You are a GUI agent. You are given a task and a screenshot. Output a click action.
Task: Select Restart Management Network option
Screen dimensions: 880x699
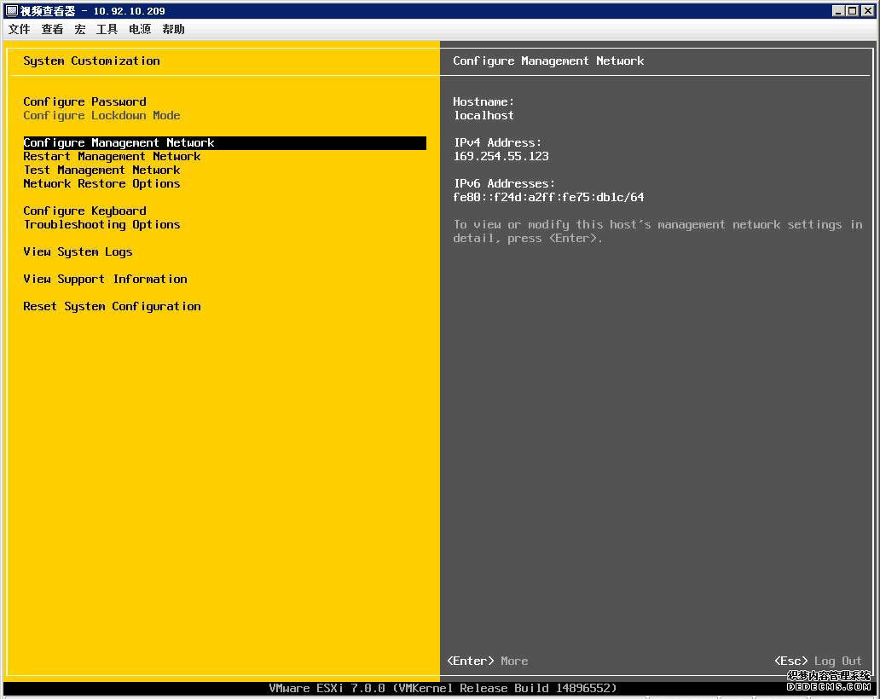point(112,156)
